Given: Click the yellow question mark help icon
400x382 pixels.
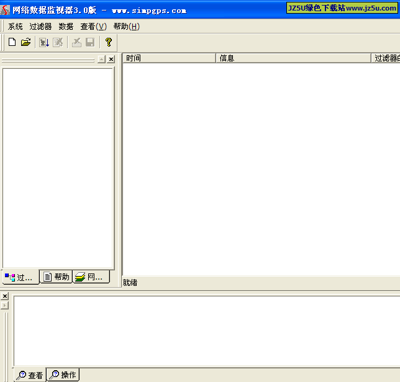Looking at the screenshot, I should (109, 42).
